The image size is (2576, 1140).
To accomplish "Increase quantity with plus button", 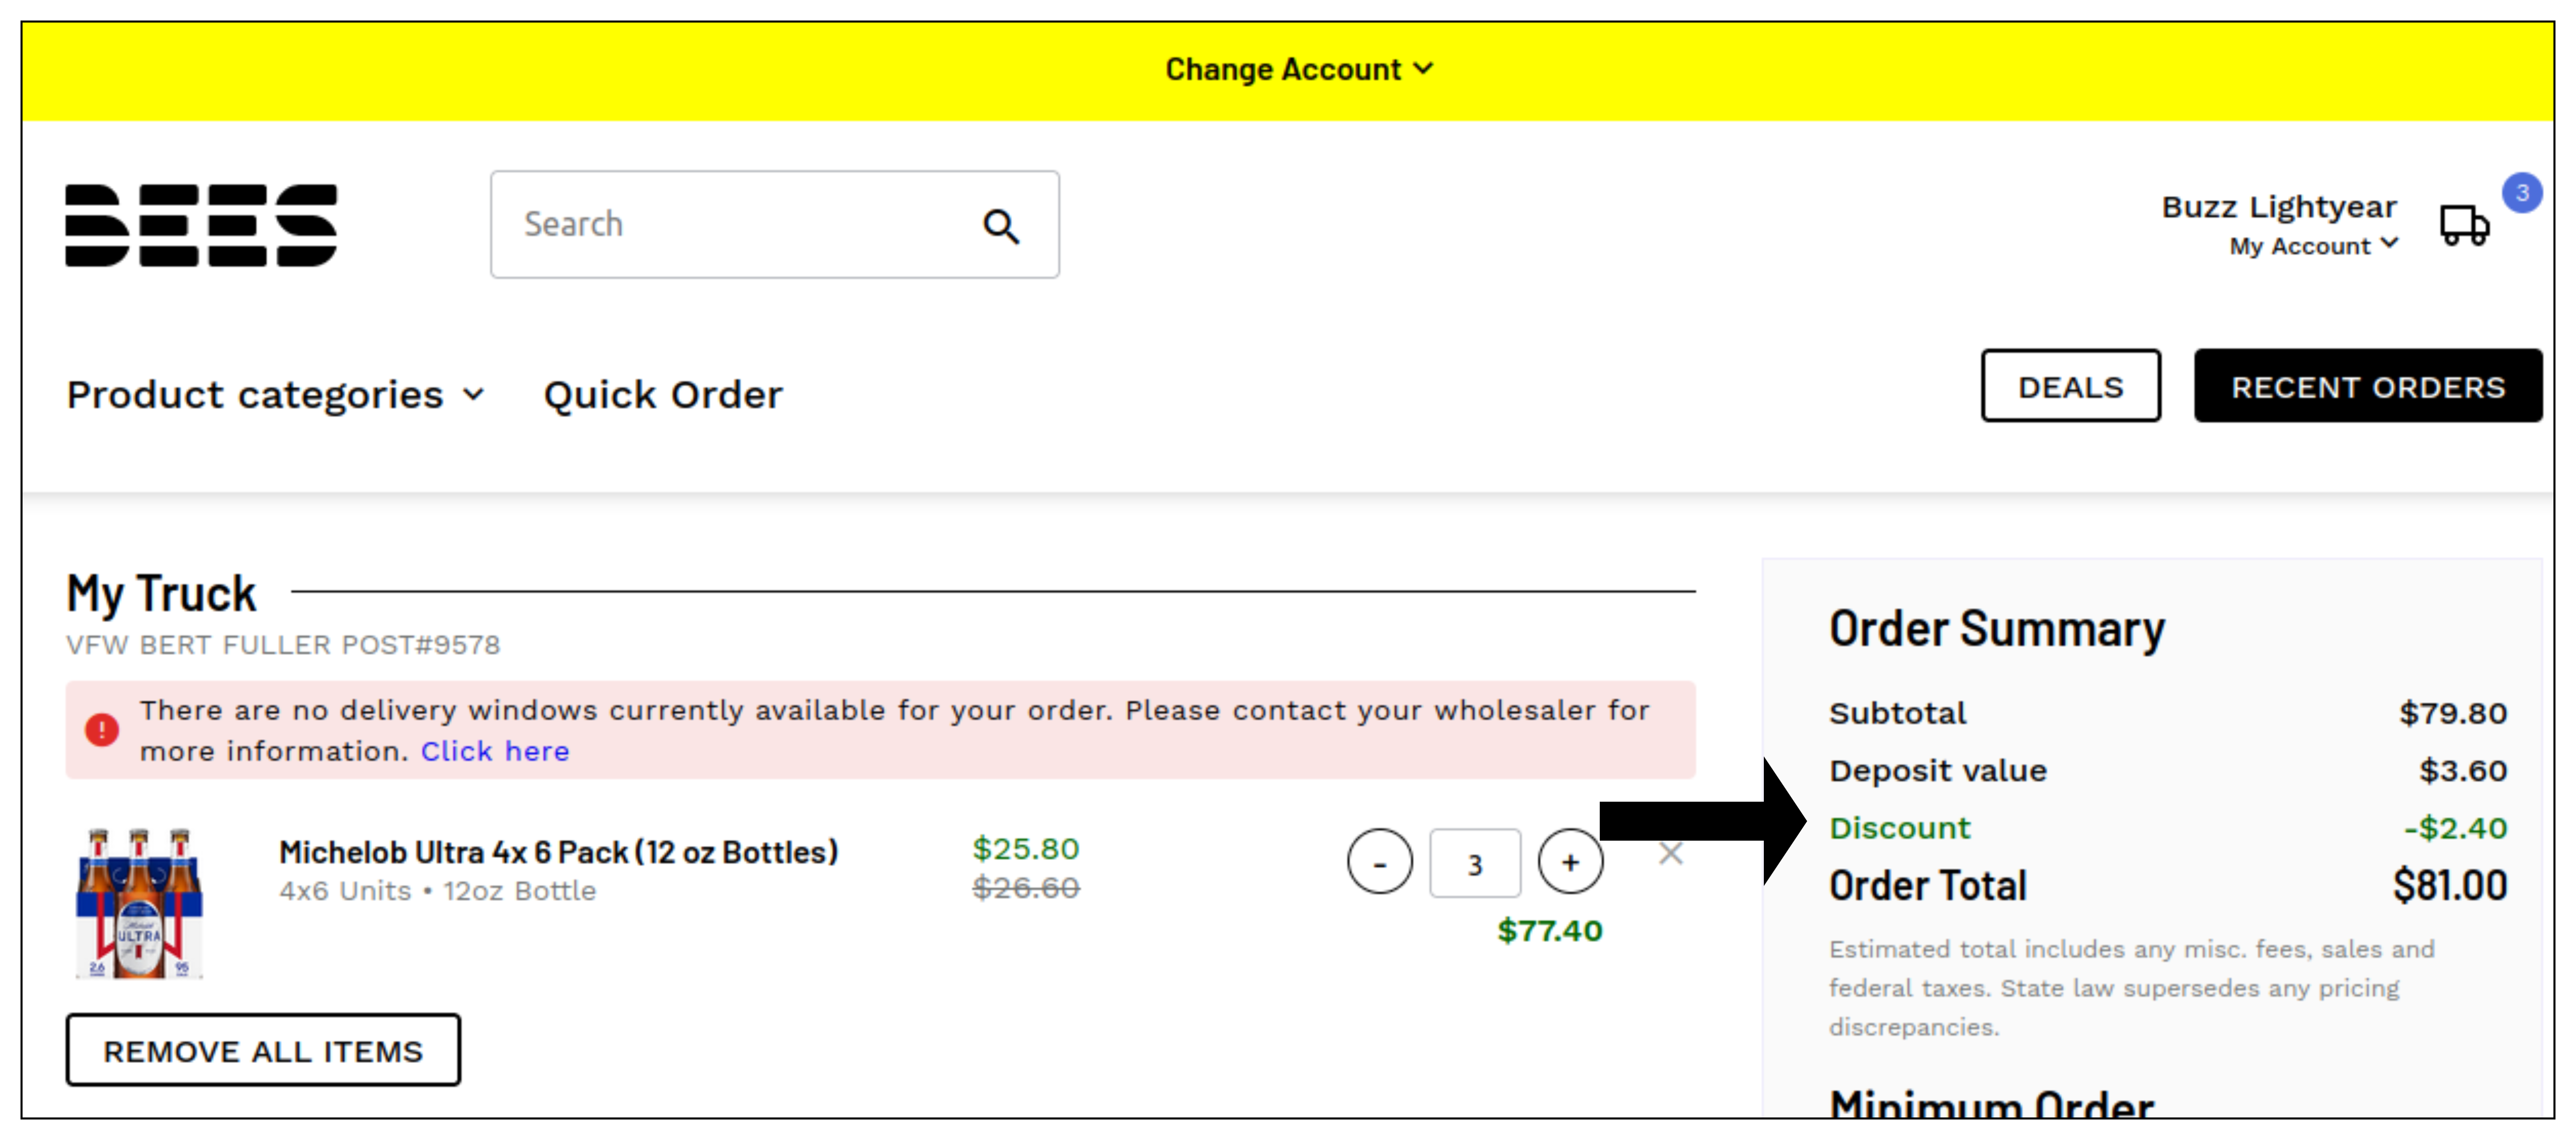I will [x=1570, y=862].
